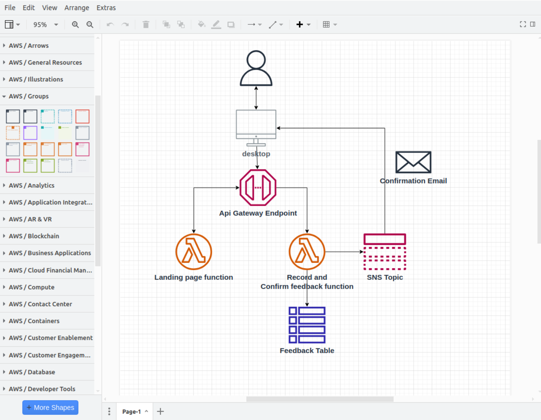
Task: Select the desktop monitor shape
Action: pos(256,128)
